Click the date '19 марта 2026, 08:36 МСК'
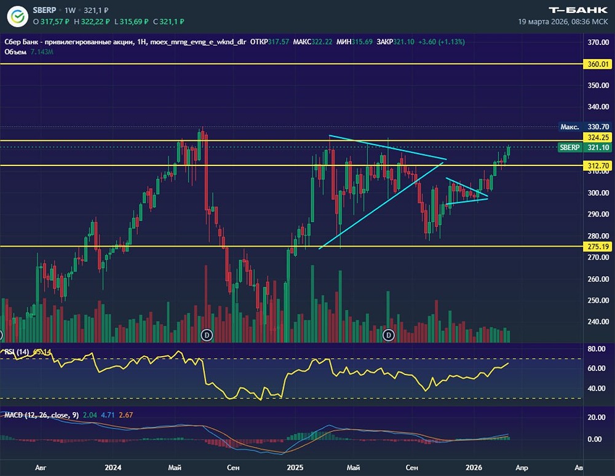The image size is (615, 476). (563, 22)
